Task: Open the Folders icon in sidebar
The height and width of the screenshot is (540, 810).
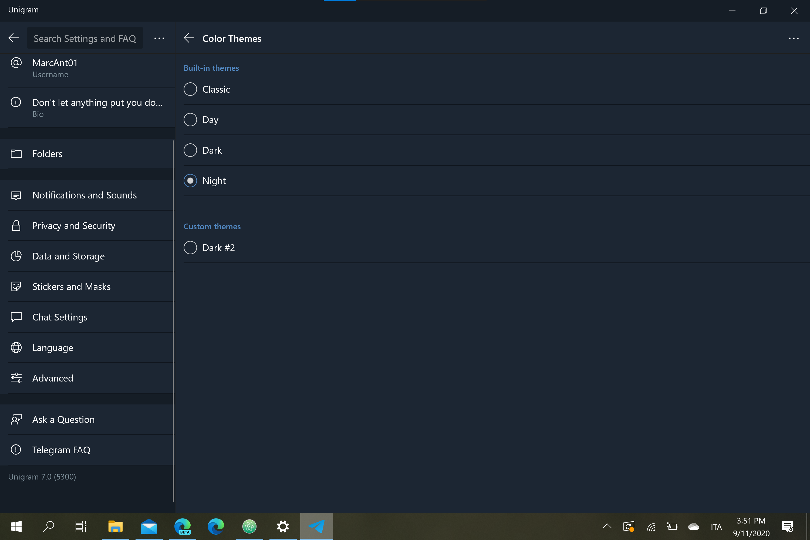Action: click(47, 154)
